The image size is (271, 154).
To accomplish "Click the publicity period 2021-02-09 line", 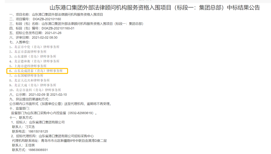I will tap(38, 95).
